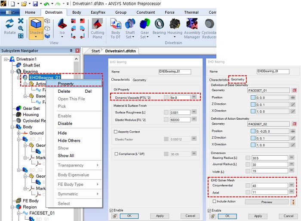The width and height of the screenshot is (301, 221).
Task: Switch to the EasyFlex ribbon tab
Action: coord(98,12)
